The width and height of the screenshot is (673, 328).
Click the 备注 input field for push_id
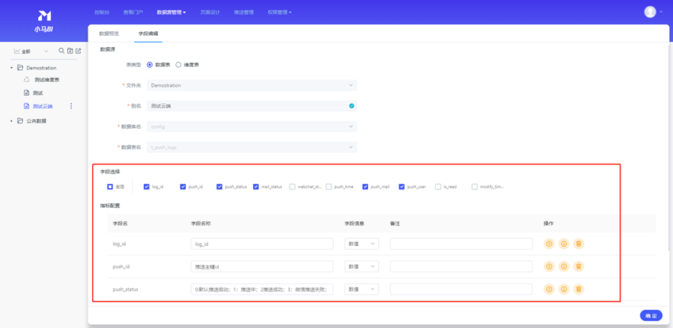click(x=460, y=267)
